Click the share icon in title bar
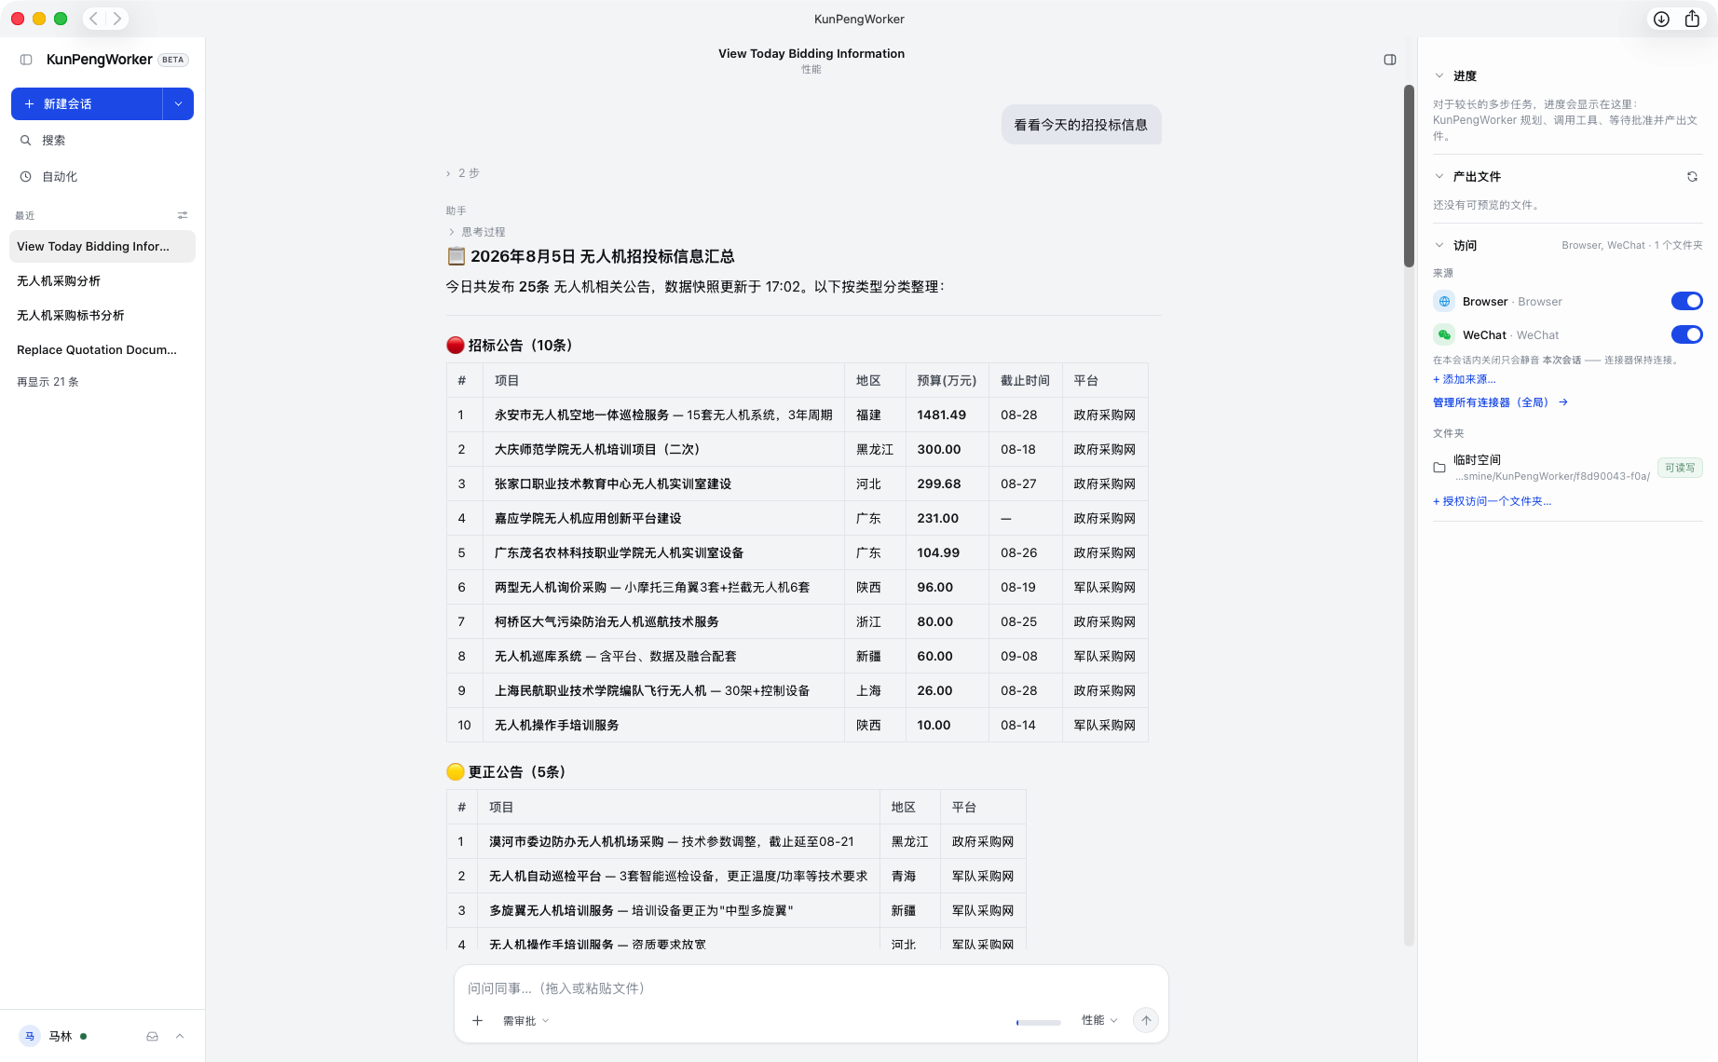Screen dimensions: 1718x1062 pyautogui.click(x=1692, y=19)
